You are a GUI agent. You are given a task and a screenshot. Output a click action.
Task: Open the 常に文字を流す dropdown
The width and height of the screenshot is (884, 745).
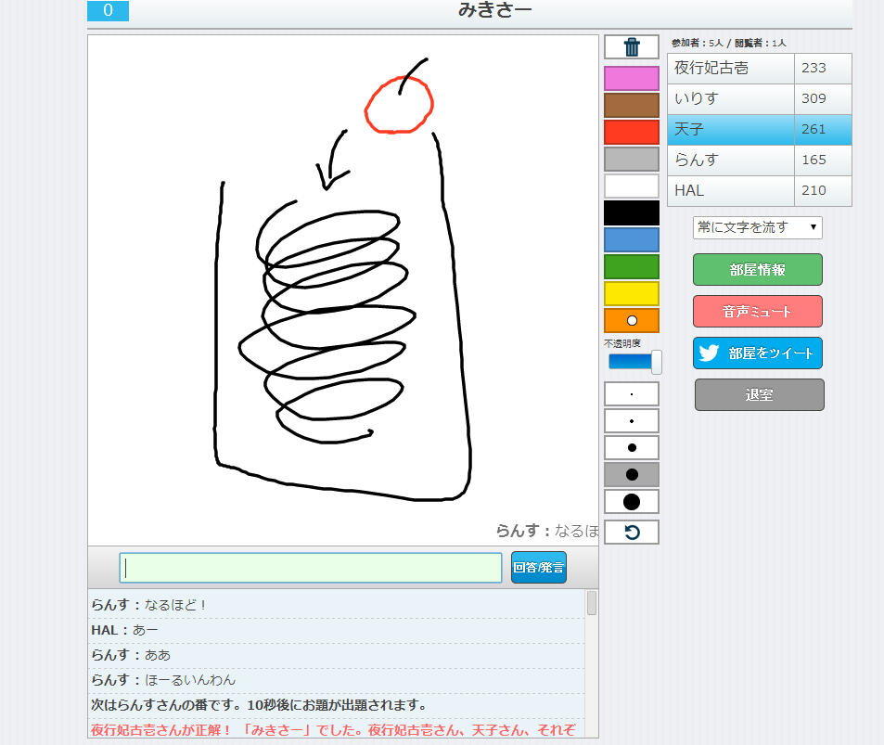coord(757,227)
